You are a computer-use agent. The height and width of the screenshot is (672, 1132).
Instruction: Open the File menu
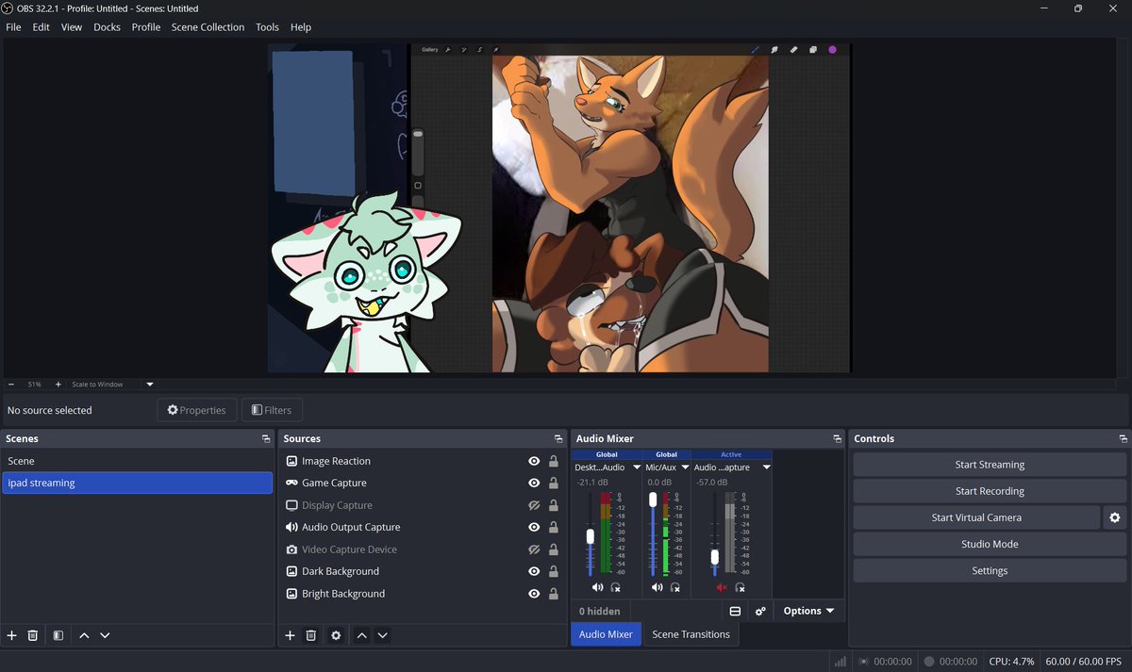[13, 27]
